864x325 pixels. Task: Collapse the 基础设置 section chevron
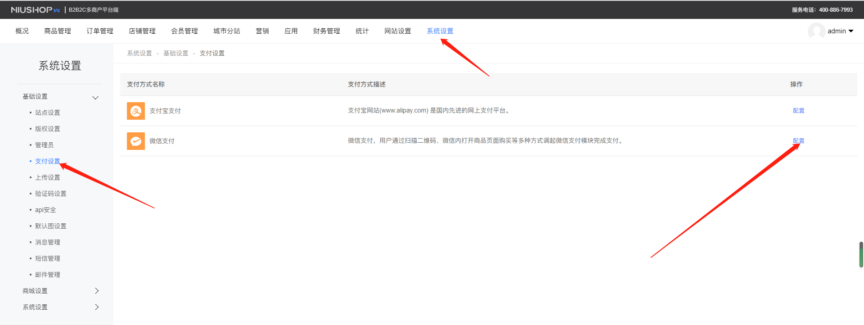click(95, 98)
